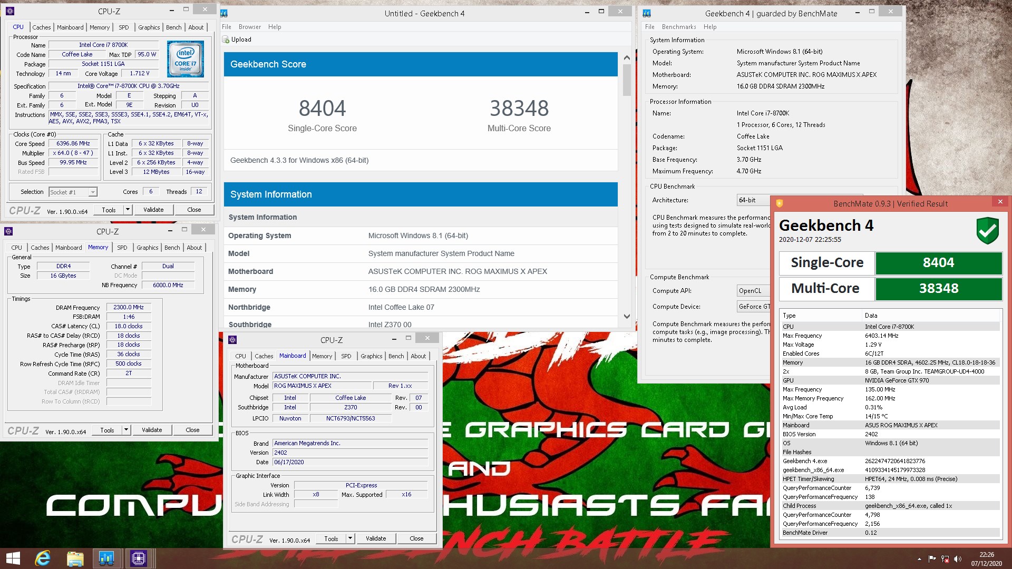Open the Tools dropdown arrow in CPU window
Image resolution: width=1012 pixels, height=569 pixels.
click(x=127, y=210)
